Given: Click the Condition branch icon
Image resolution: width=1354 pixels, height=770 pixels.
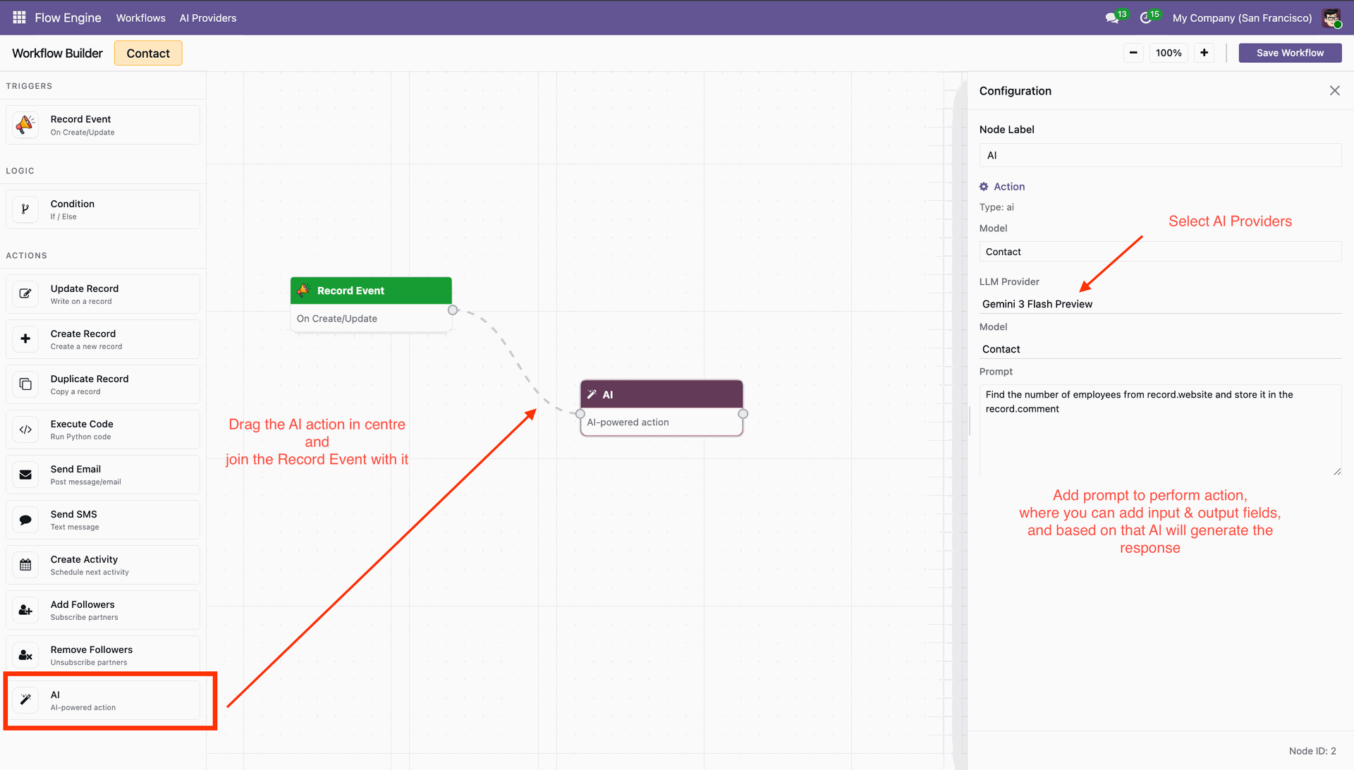Looking at the screenshot, I should (25, 209).
